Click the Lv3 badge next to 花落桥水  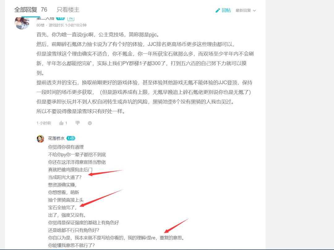coord(71,138)
